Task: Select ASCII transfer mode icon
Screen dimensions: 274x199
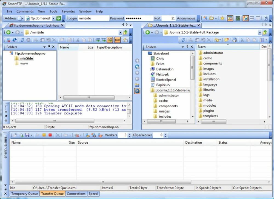Action: [98, 40]
